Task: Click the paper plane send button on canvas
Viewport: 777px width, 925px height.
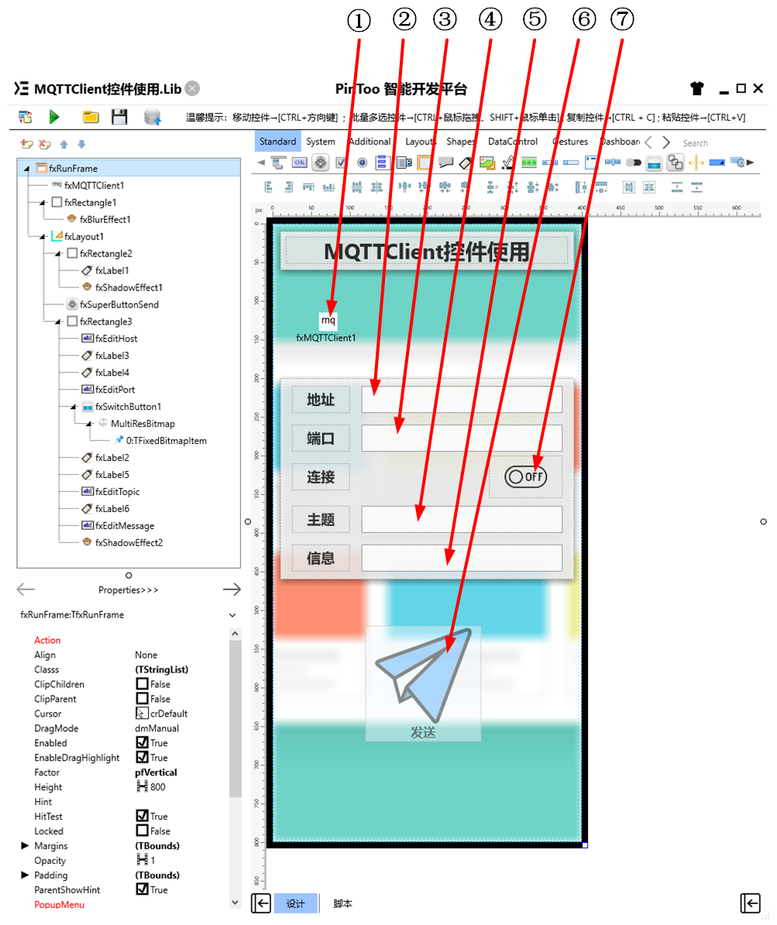Action: click(x=423, y=683)
